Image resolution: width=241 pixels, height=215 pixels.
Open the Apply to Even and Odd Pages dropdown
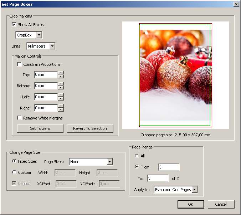pos(176,190)
